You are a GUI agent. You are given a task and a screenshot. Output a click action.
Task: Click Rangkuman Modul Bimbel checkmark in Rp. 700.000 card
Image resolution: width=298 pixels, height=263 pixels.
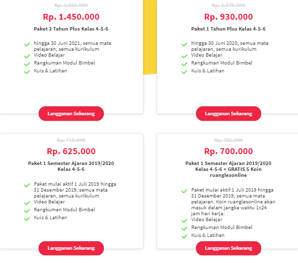[x=184, y=228]
